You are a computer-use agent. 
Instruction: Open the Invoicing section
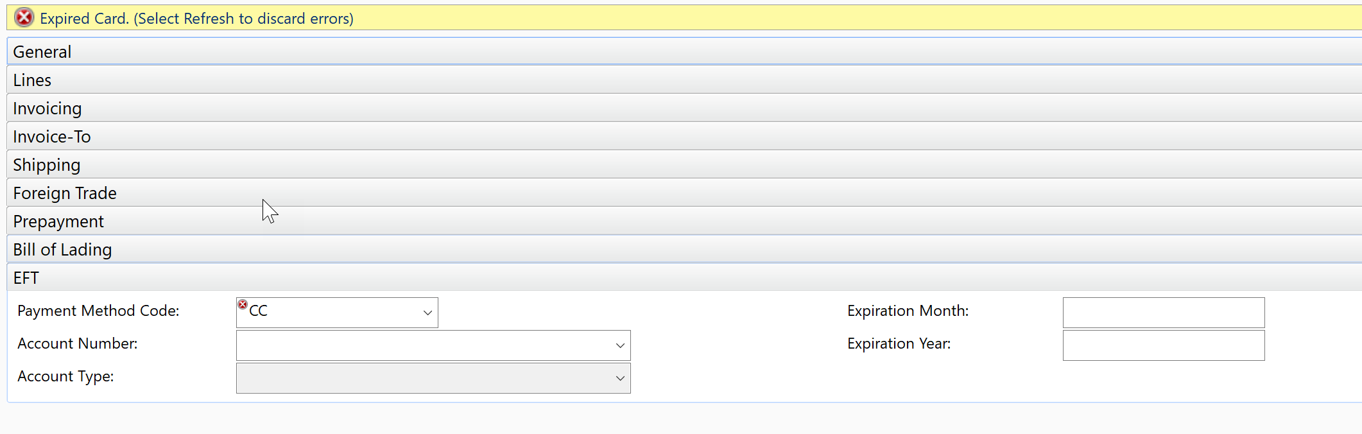pos(684,108)
